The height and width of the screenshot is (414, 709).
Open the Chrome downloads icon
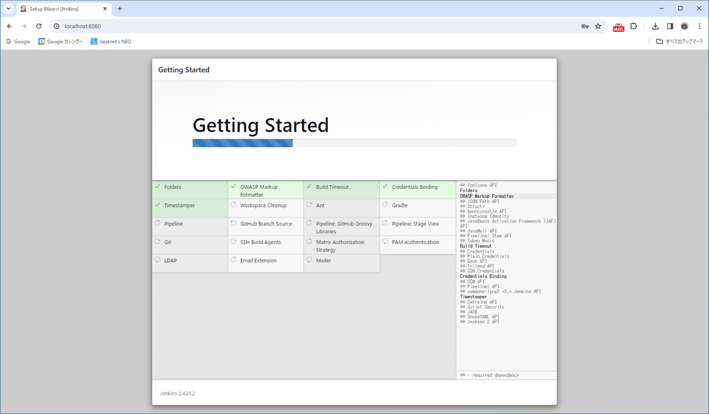(655, 26)
